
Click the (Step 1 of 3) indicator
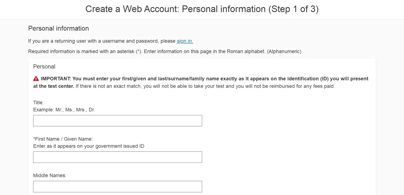click(x=294, y=9)
